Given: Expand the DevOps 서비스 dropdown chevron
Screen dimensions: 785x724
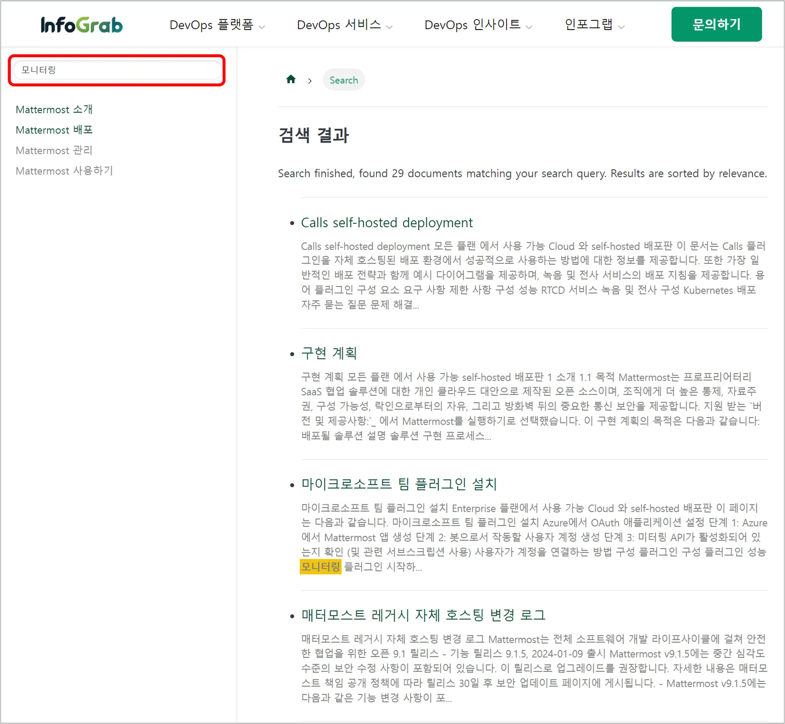Looking at the screenshot, I should (389, 27).
